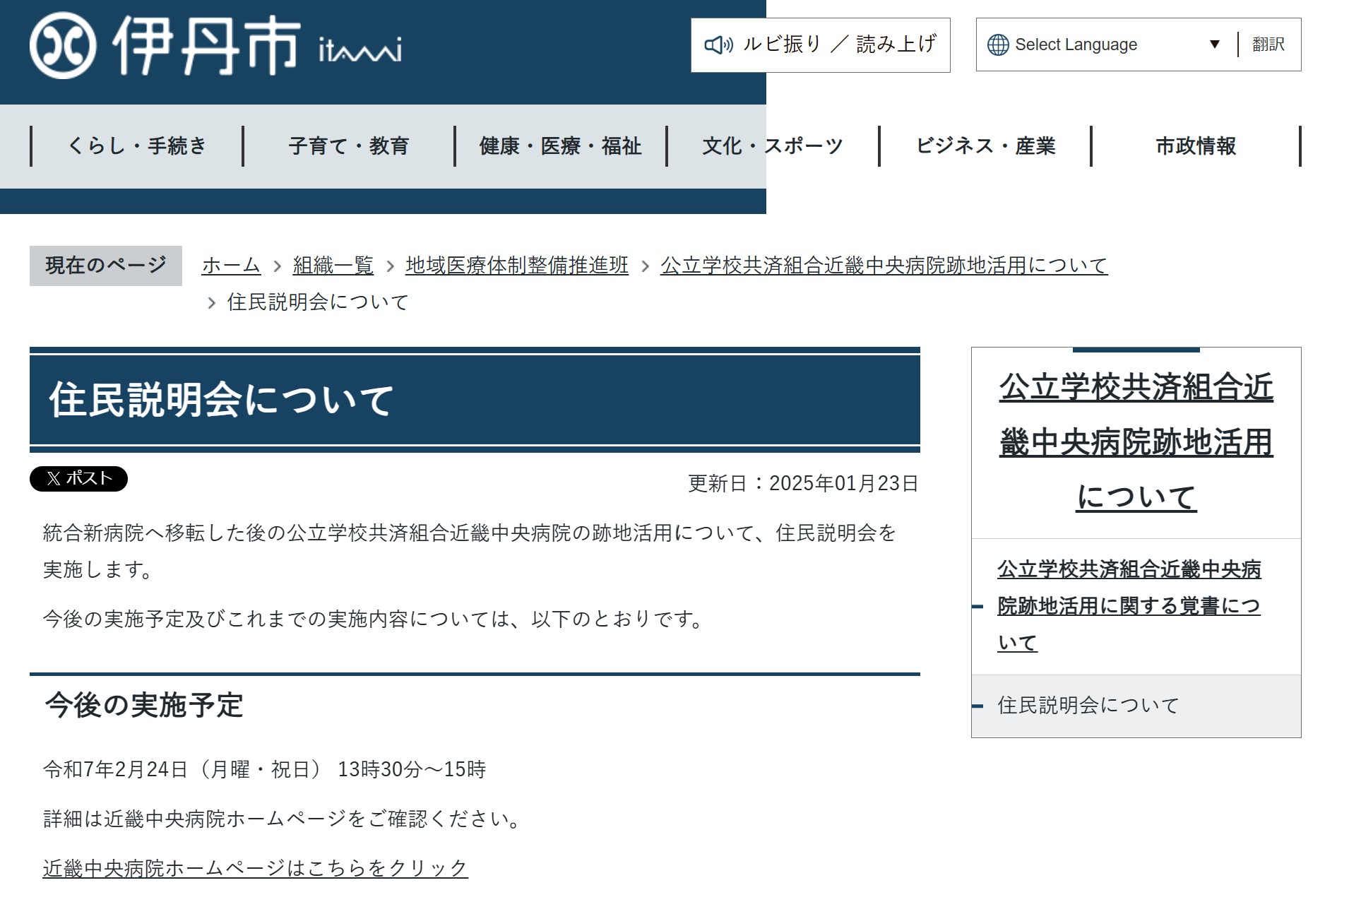1349x914 pixels.
Task: Open 公立学校共済組合近畿中央病院跡地活用について breadcrumb link
Action: [884, 266]
